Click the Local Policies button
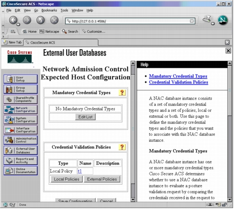 point(67,180)
